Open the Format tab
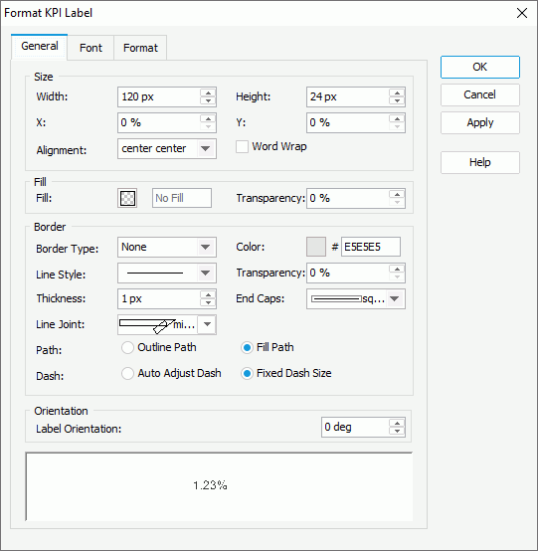This screenshot has height=551, width=538. pos(140,48)
